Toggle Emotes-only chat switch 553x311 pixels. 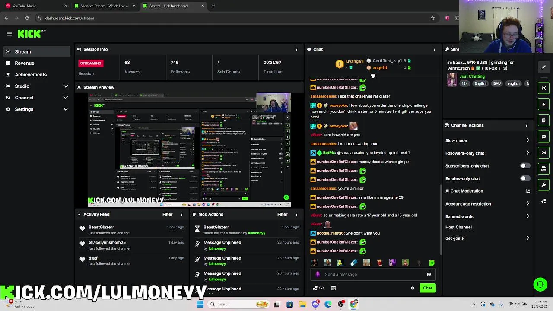click(525, 178)
